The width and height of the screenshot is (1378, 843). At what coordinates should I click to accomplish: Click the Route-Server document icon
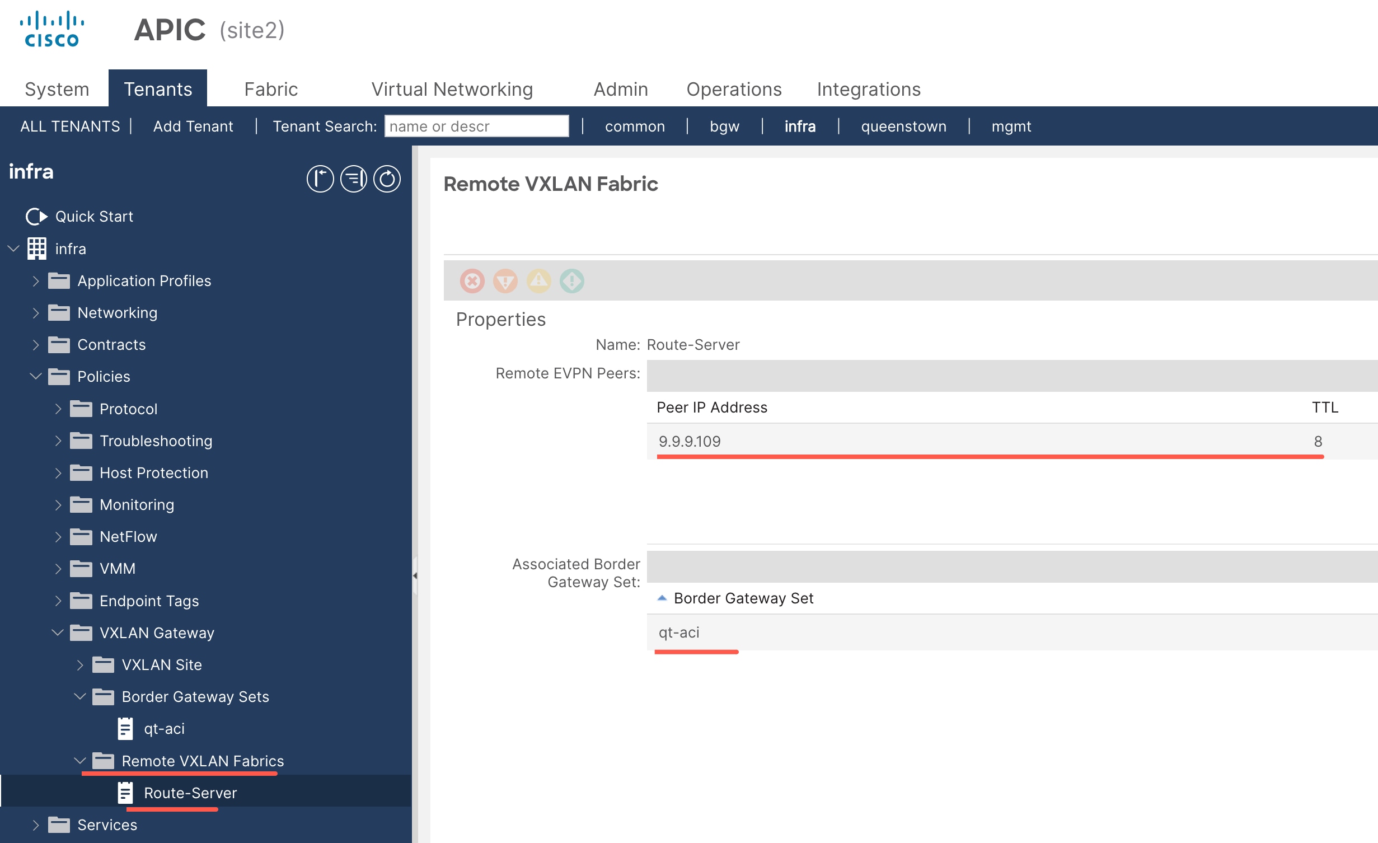(x=125, y=793)
